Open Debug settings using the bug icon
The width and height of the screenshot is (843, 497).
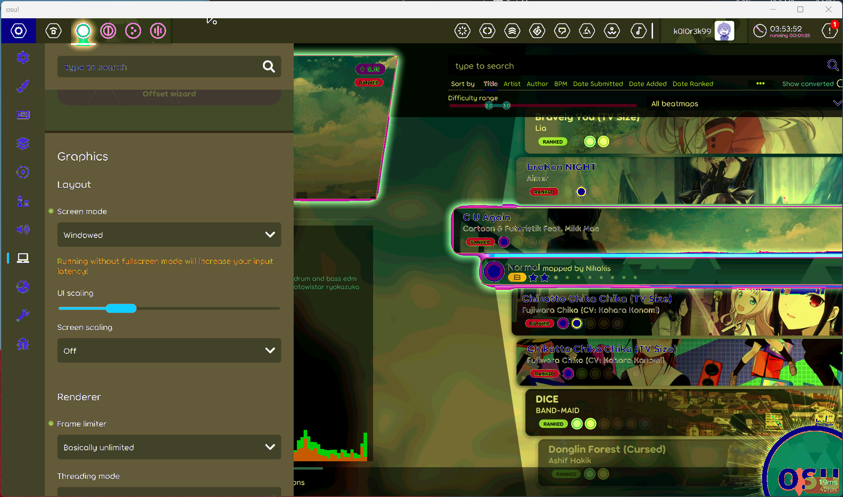23,344
